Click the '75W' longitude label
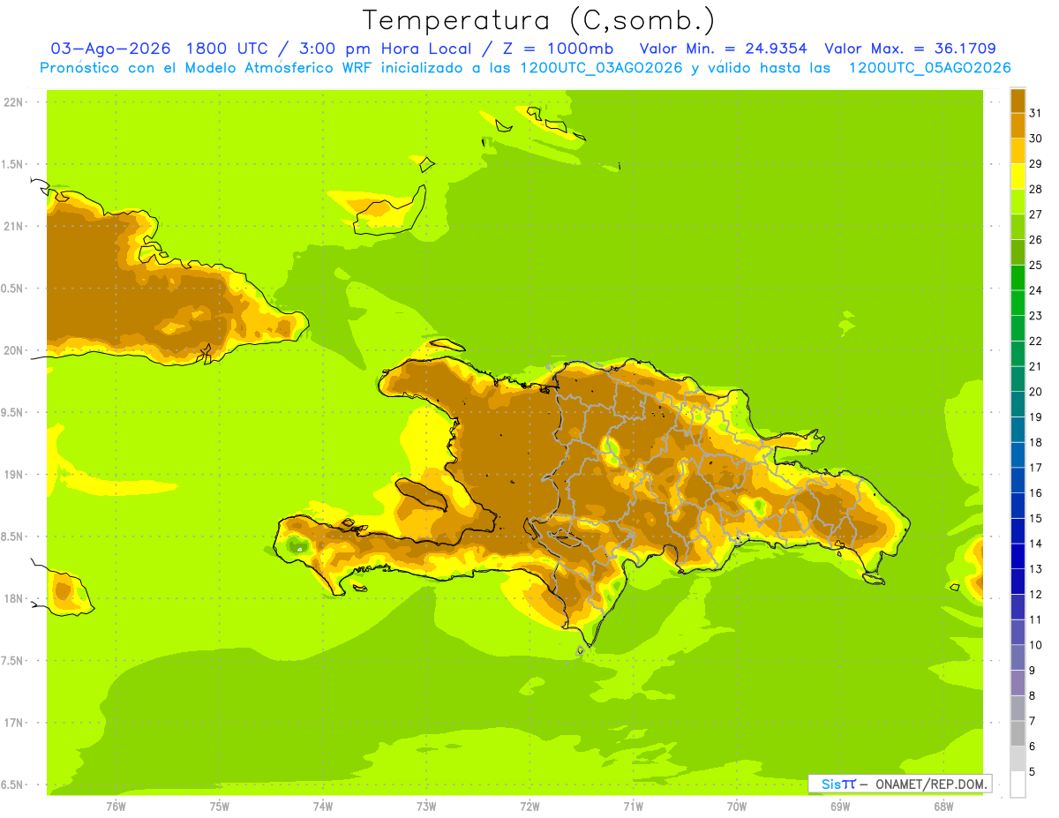 pos(220,807)
